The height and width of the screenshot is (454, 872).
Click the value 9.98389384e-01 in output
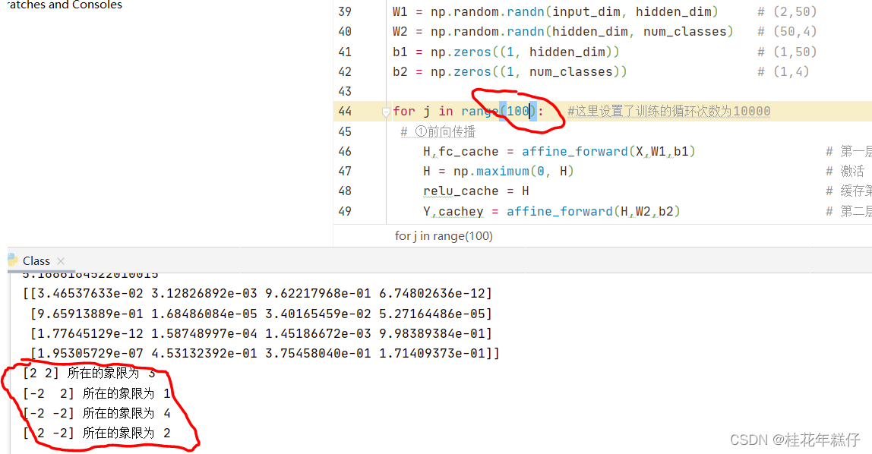click(x=432, y=333)
